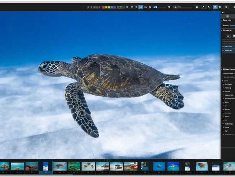
Task: Apply the purple color label
Action: click(x=115, y=7)
